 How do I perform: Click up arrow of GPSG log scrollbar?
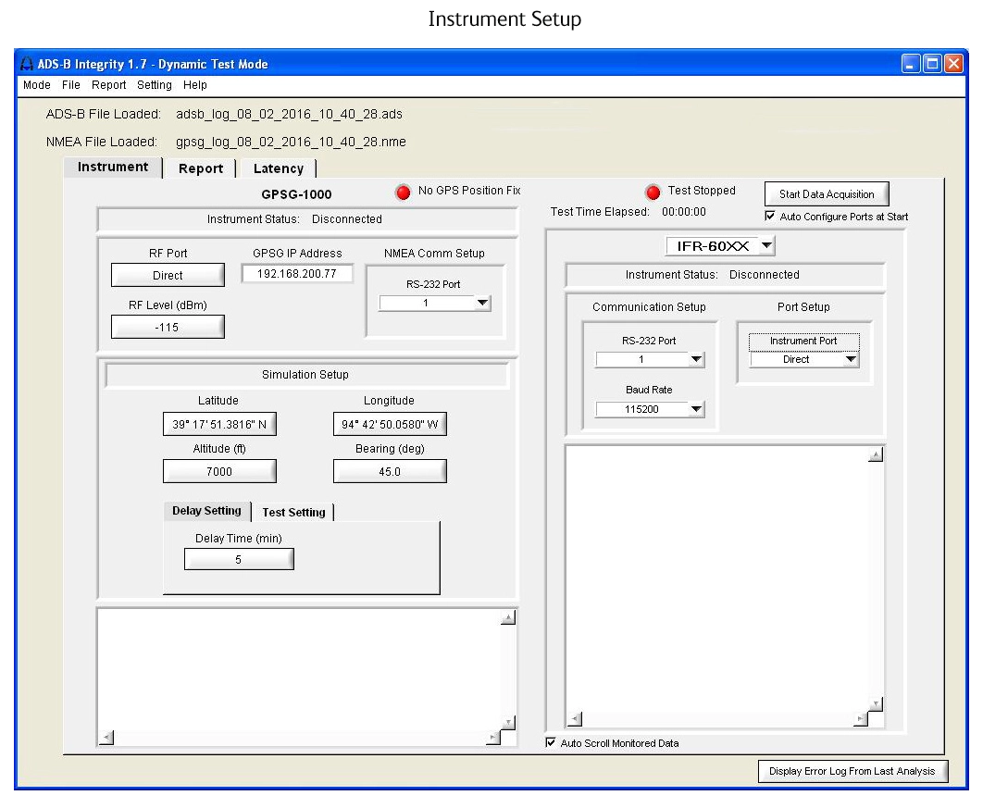coord(508,618)
